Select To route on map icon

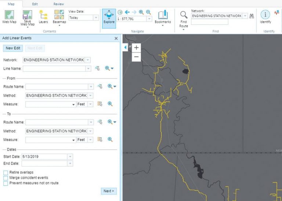[x=100, y=122]
